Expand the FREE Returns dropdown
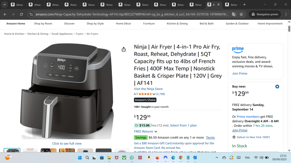 pyautogui.click(x=145, y=131)
